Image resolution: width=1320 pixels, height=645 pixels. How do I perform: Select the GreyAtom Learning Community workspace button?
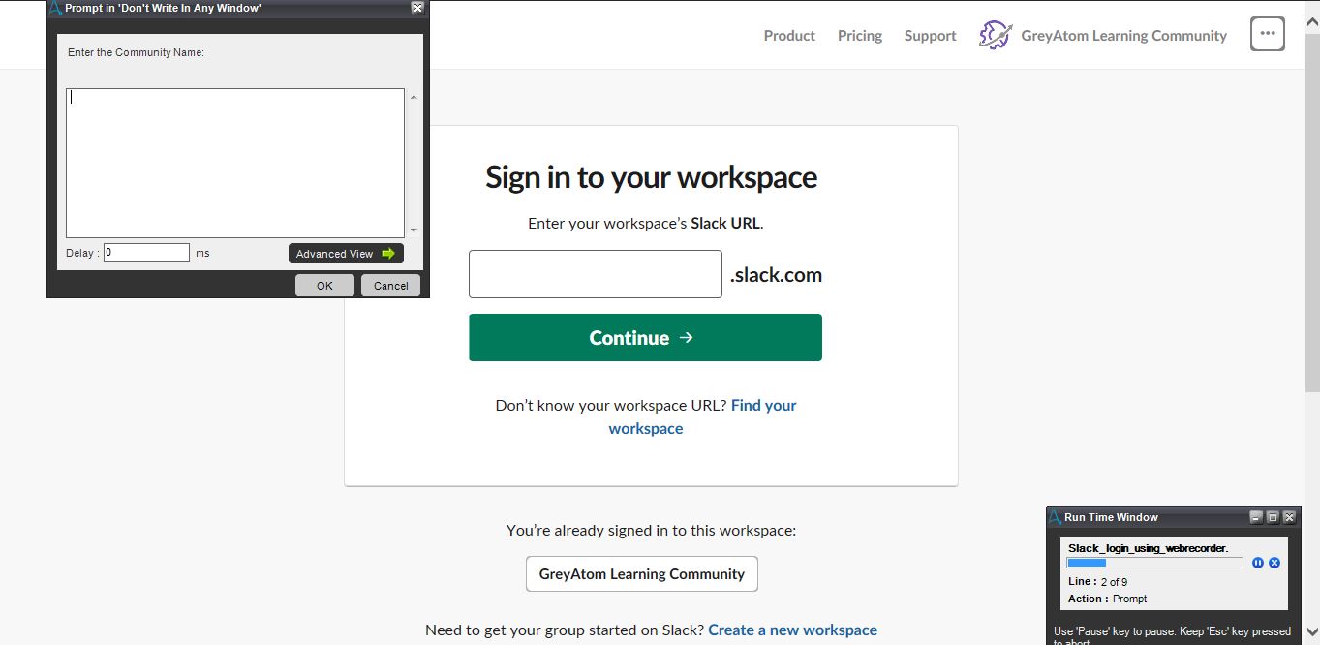pyautogui.click(x=642, y=573)
